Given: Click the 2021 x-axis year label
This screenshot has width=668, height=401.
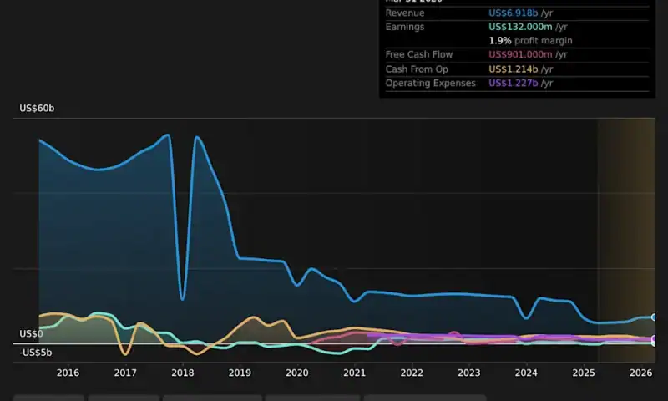Looking at the screenshot, I should tap(354, 373).
